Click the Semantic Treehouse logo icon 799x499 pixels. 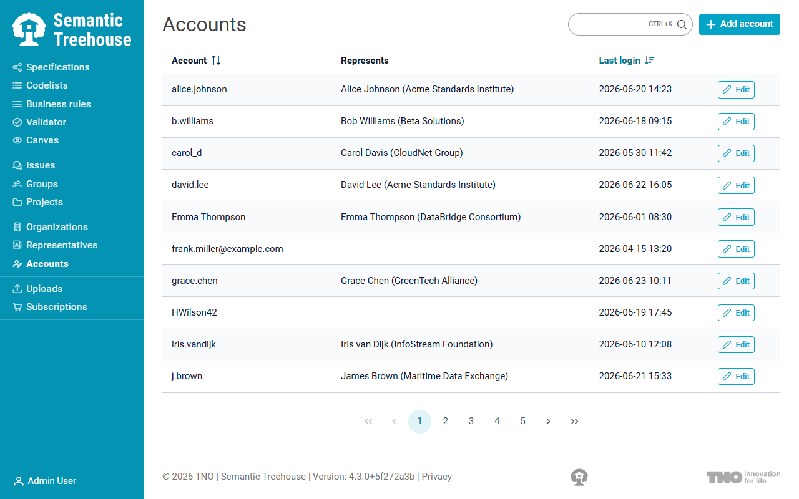29,30
